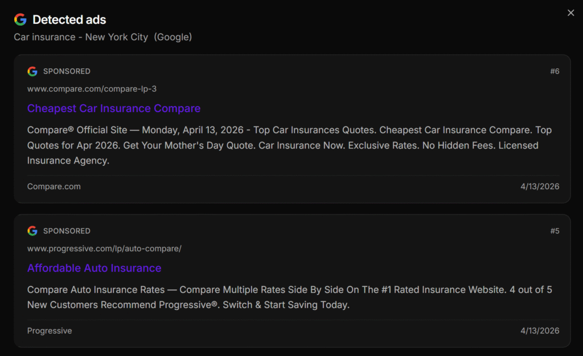Open the www.compare.com/compare-lp-3 URL

92,89
